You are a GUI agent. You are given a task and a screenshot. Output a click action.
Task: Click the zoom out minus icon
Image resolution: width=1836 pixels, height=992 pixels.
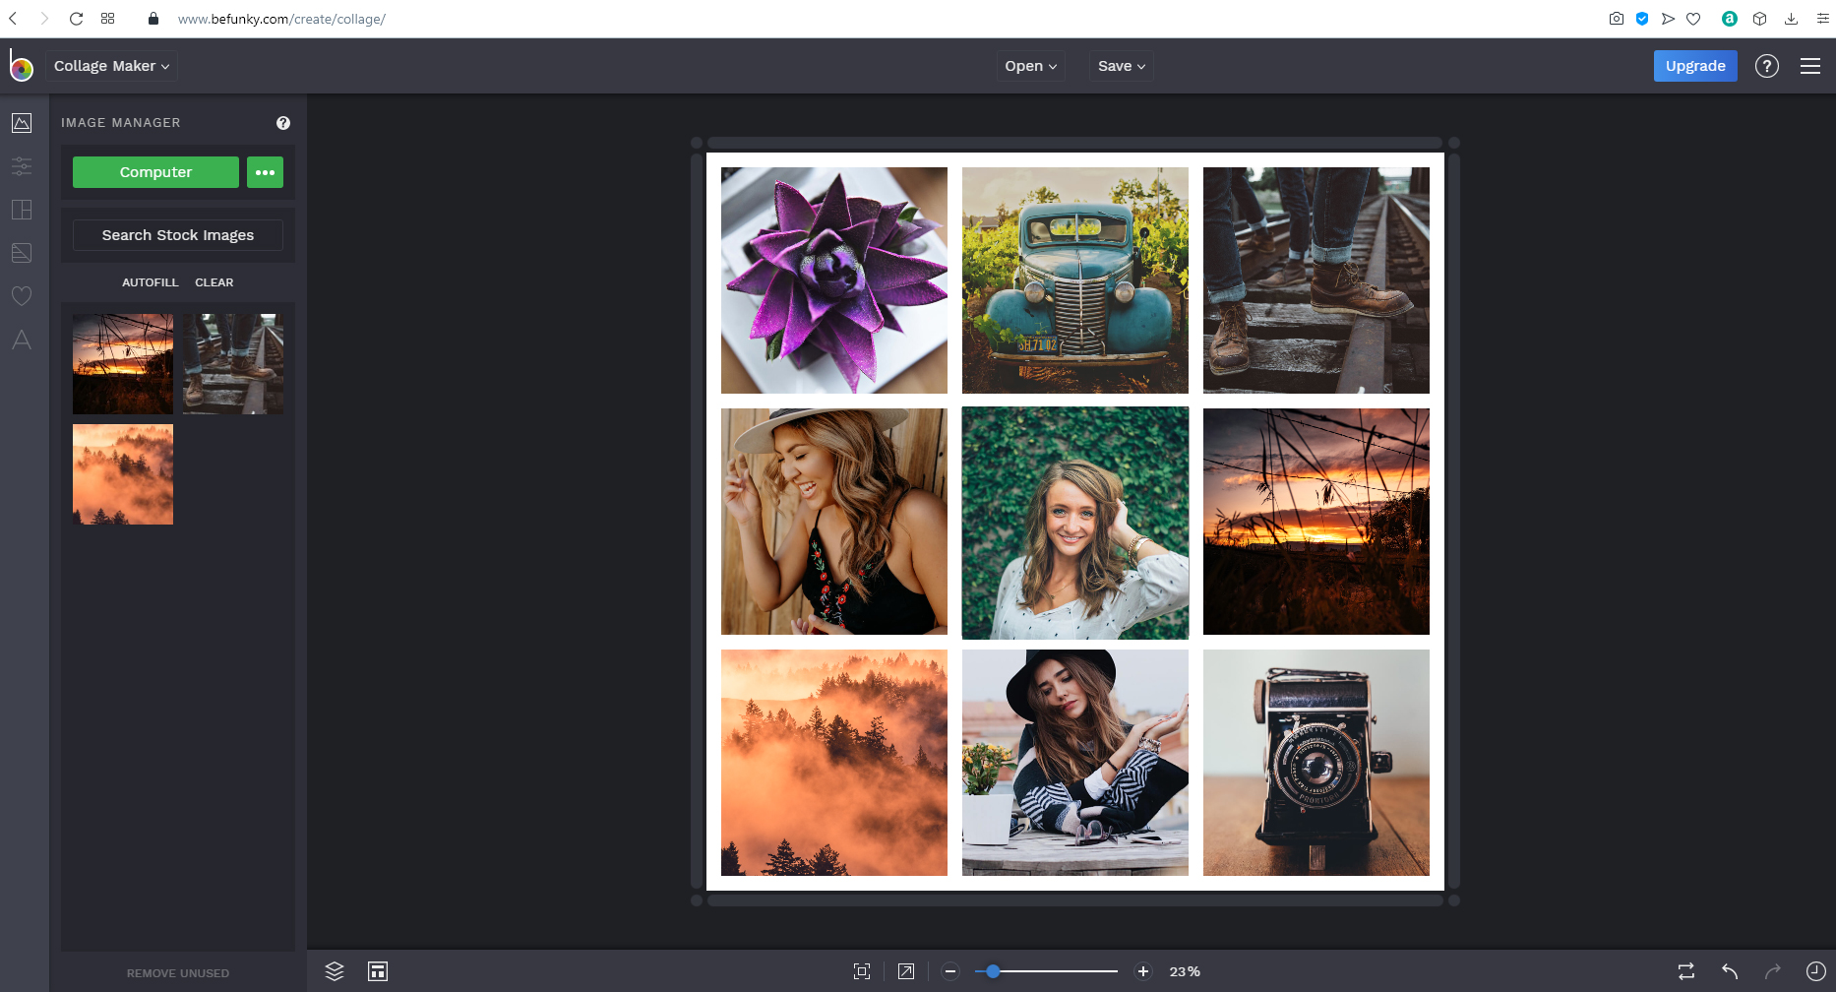(950, 971)
